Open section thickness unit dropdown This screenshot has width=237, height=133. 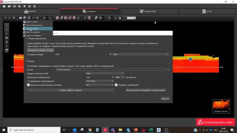pos(141,54)
